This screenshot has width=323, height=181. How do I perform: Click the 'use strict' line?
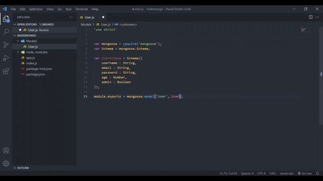[105, 30]
